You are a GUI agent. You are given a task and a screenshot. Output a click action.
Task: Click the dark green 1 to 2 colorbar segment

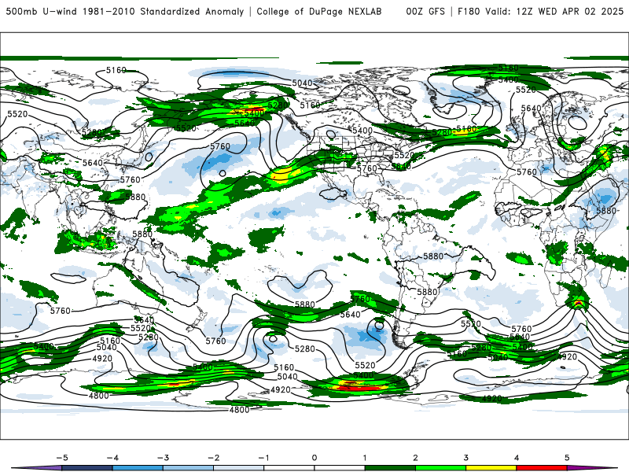(390, 468)
